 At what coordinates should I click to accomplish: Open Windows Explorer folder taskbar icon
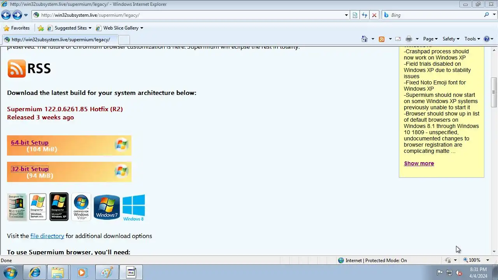tap(58, 273)
